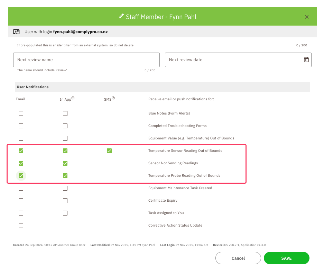The height and width of the screenshot is (275, 324).
Task: Enable In App for Equipment Value Out of Bounds
Action: 65,138
